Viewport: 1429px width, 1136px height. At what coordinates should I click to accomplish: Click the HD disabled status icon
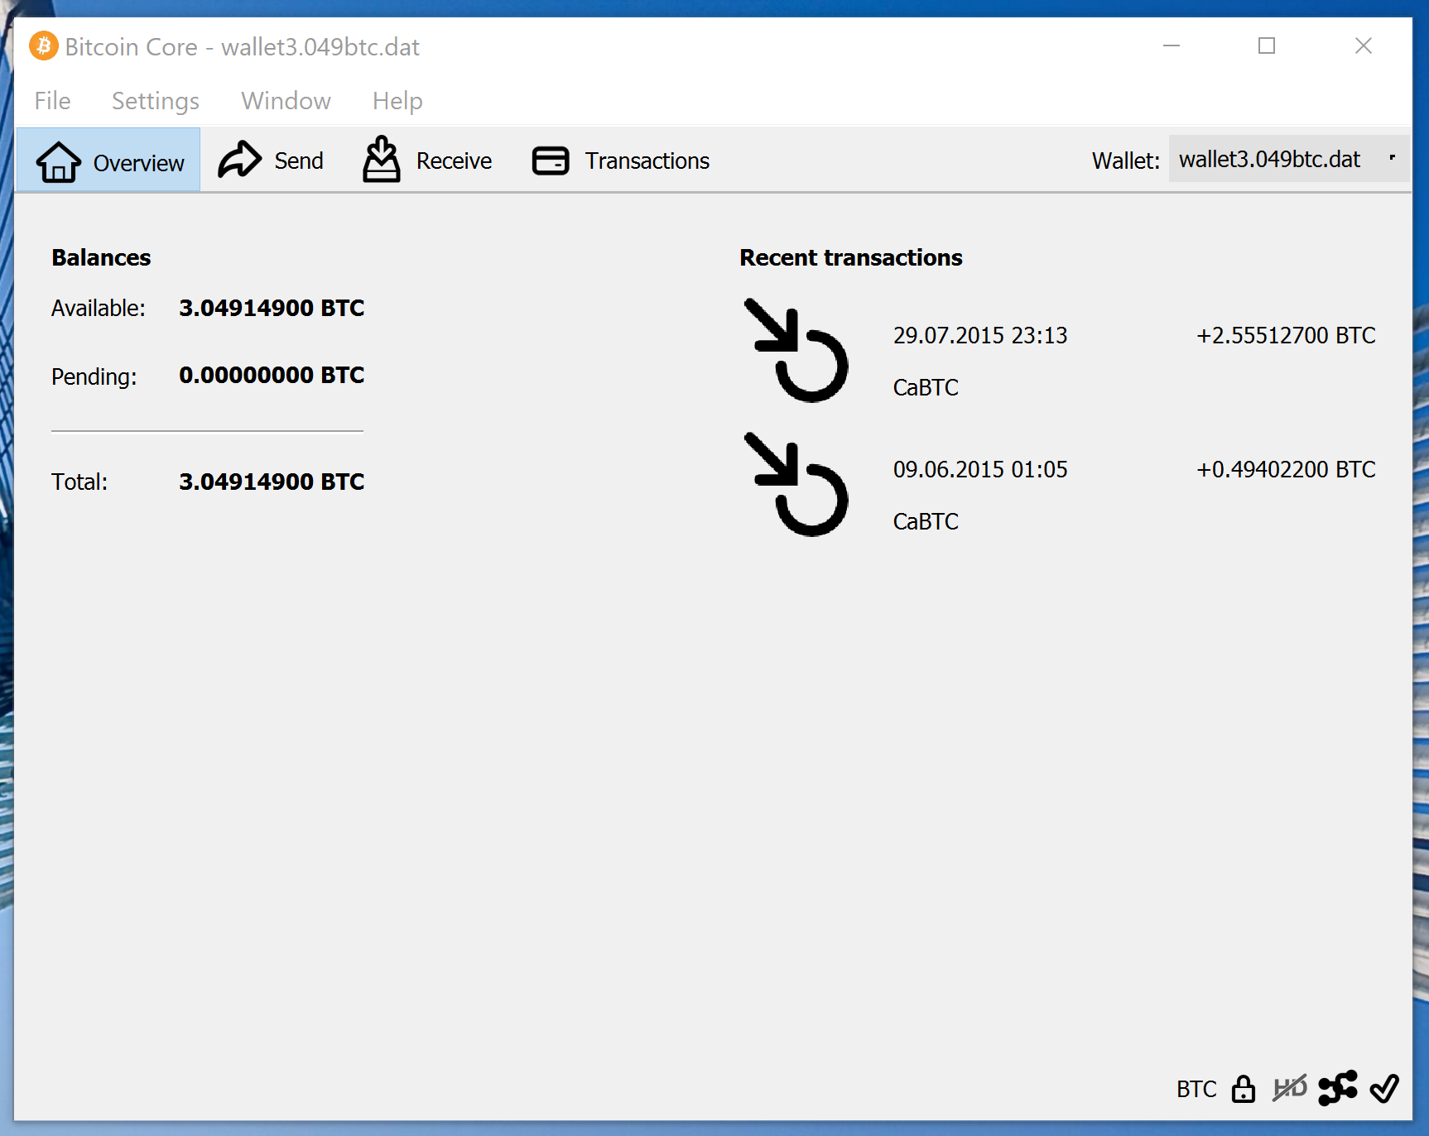click(x=1290, y=1088)
